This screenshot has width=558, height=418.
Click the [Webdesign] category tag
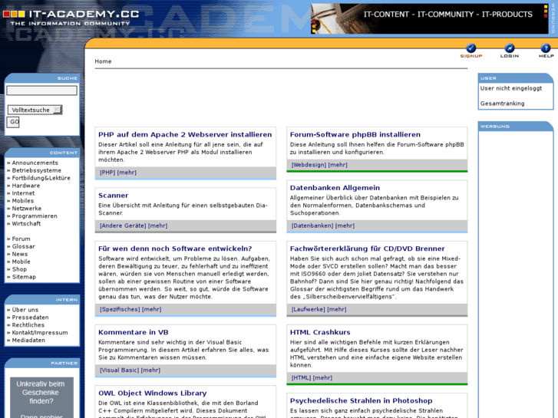[x=309, y=165]
